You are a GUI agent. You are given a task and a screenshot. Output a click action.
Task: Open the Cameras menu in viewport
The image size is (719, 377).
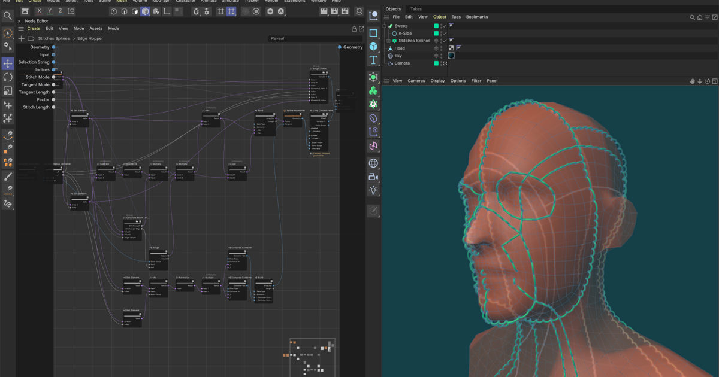416,81
